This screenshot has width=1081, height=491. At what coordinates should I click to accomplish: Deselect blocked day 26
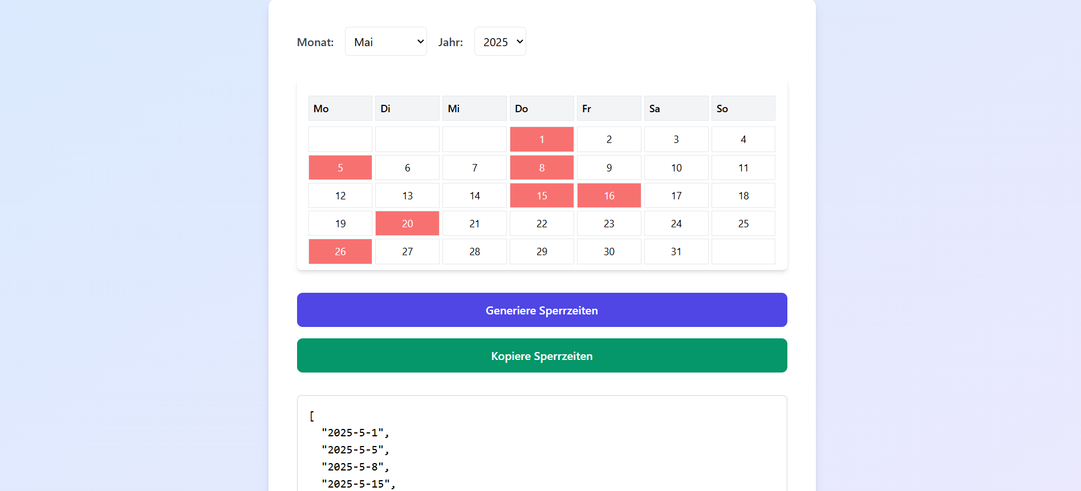[x=340, y=251]
